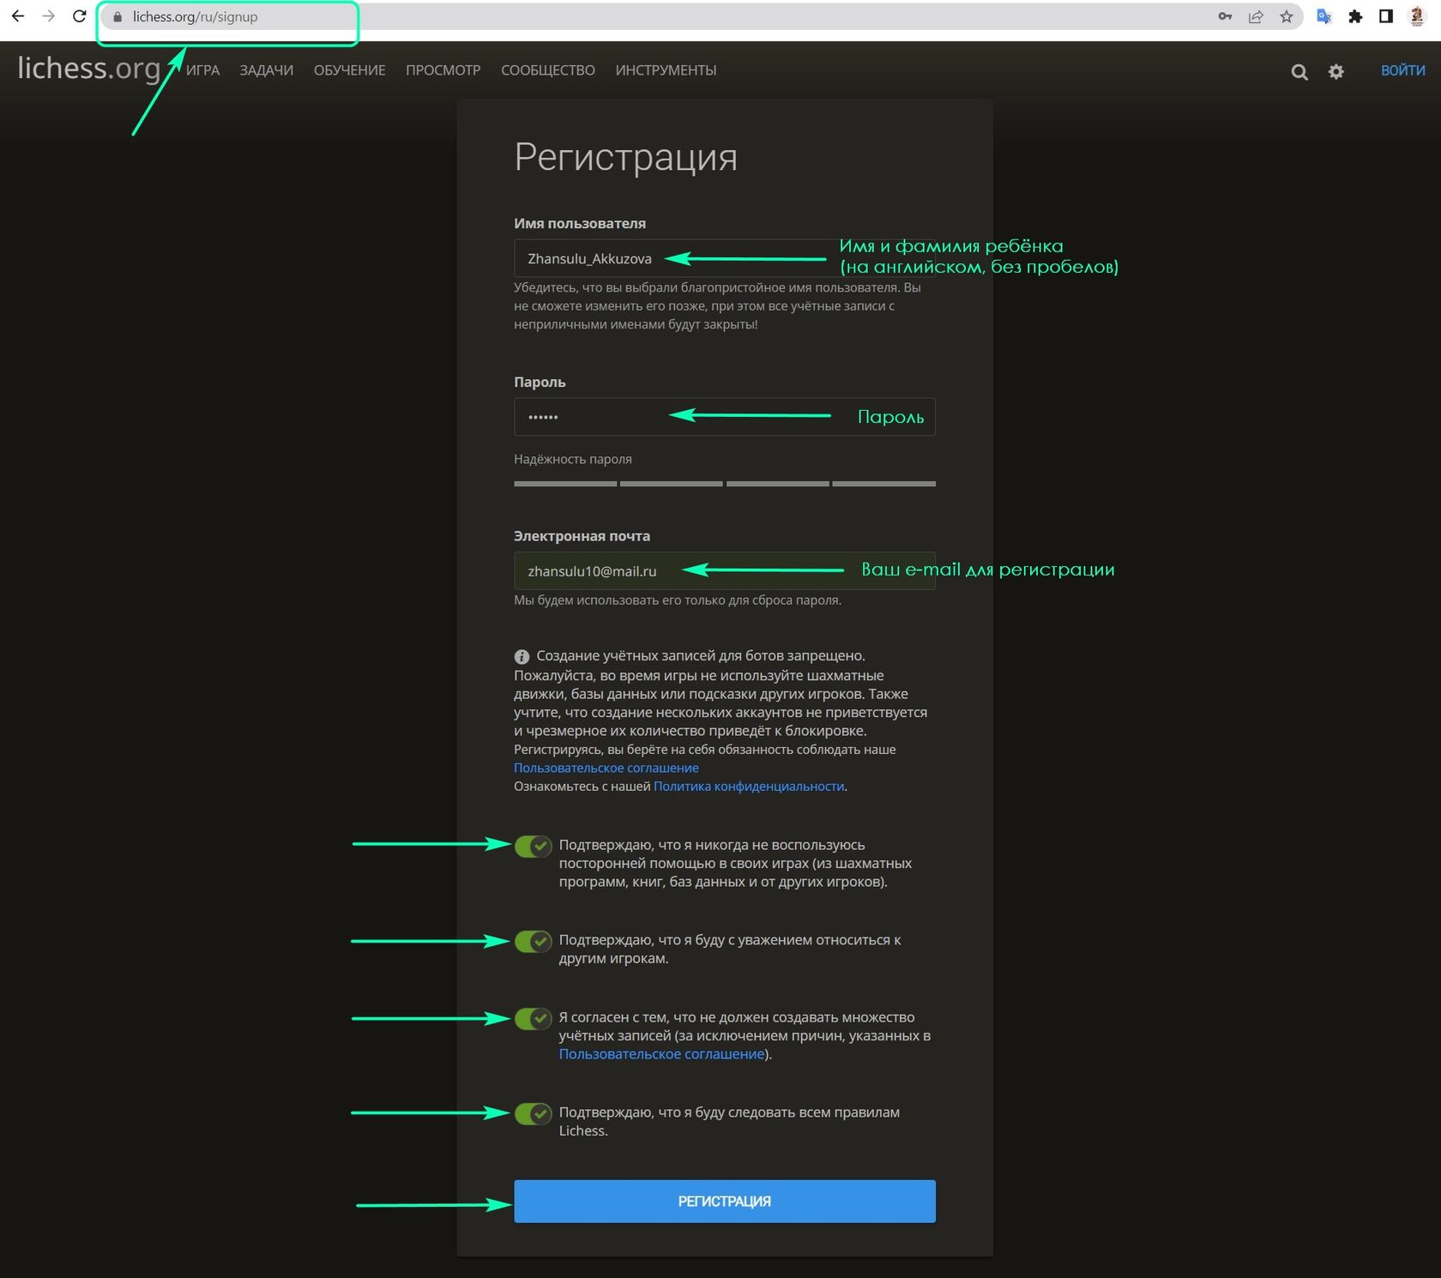Open the ЗАДАЧИ menu
This screenshot has width=1441, height=1278.
[267, 70]
